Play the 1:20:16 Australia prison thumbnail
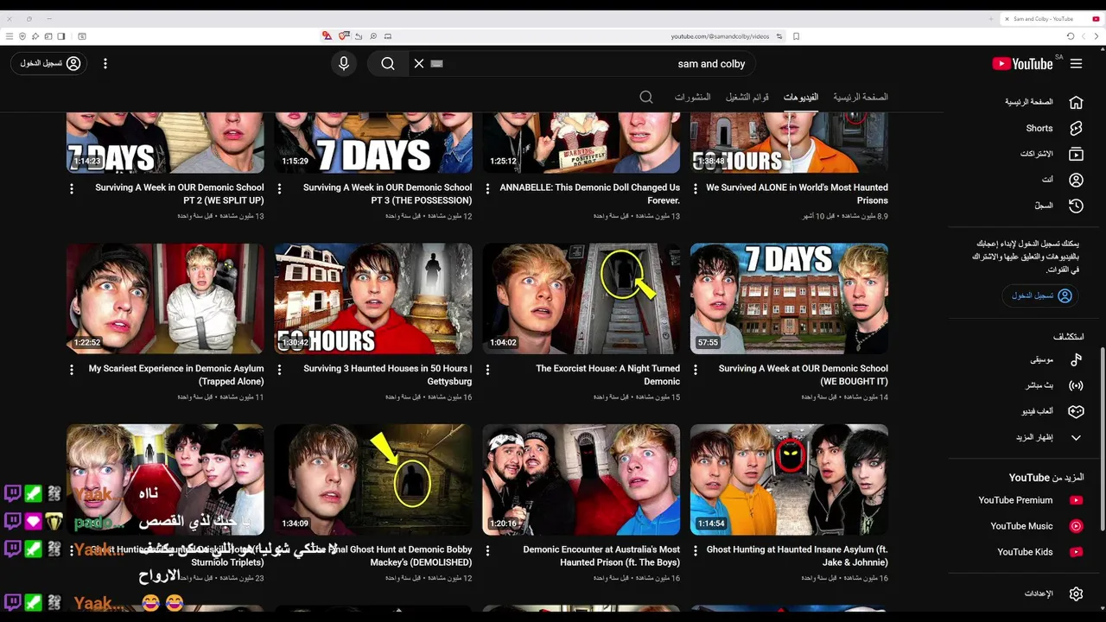Screen dimensions: 1106x622 coord(582,479)
